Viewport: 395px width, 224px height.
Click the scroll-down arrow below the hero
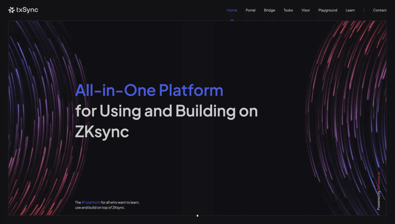click(197, 216)
